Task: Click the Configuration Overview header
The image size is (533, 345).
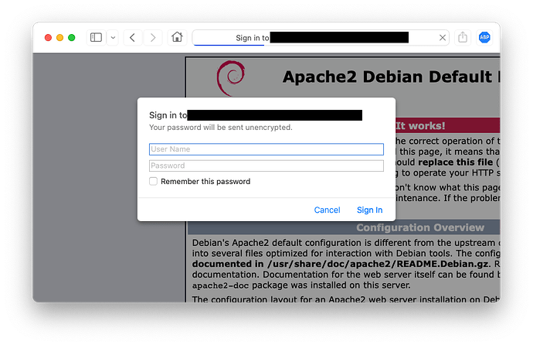Action: pos(420,227)
